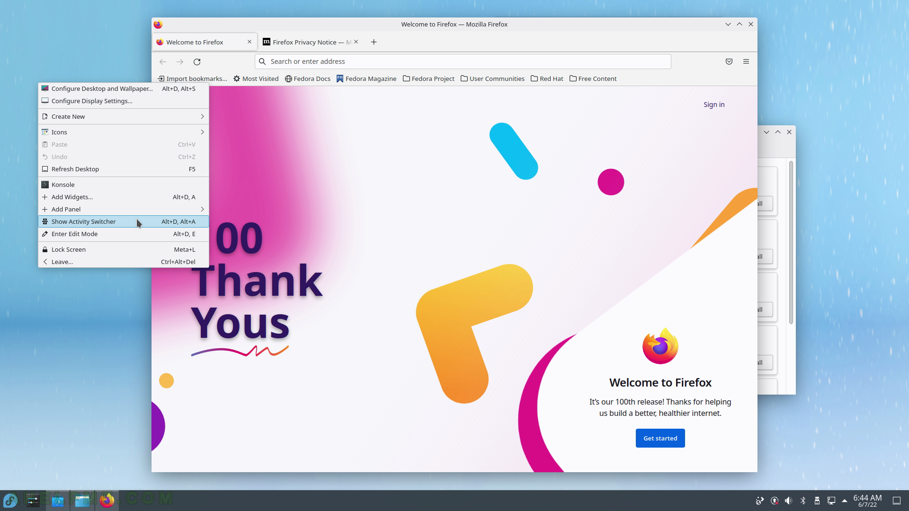Expand the Add Panel submenu
Viewport: 909px width, 511px height.
[x=124, y=209]
